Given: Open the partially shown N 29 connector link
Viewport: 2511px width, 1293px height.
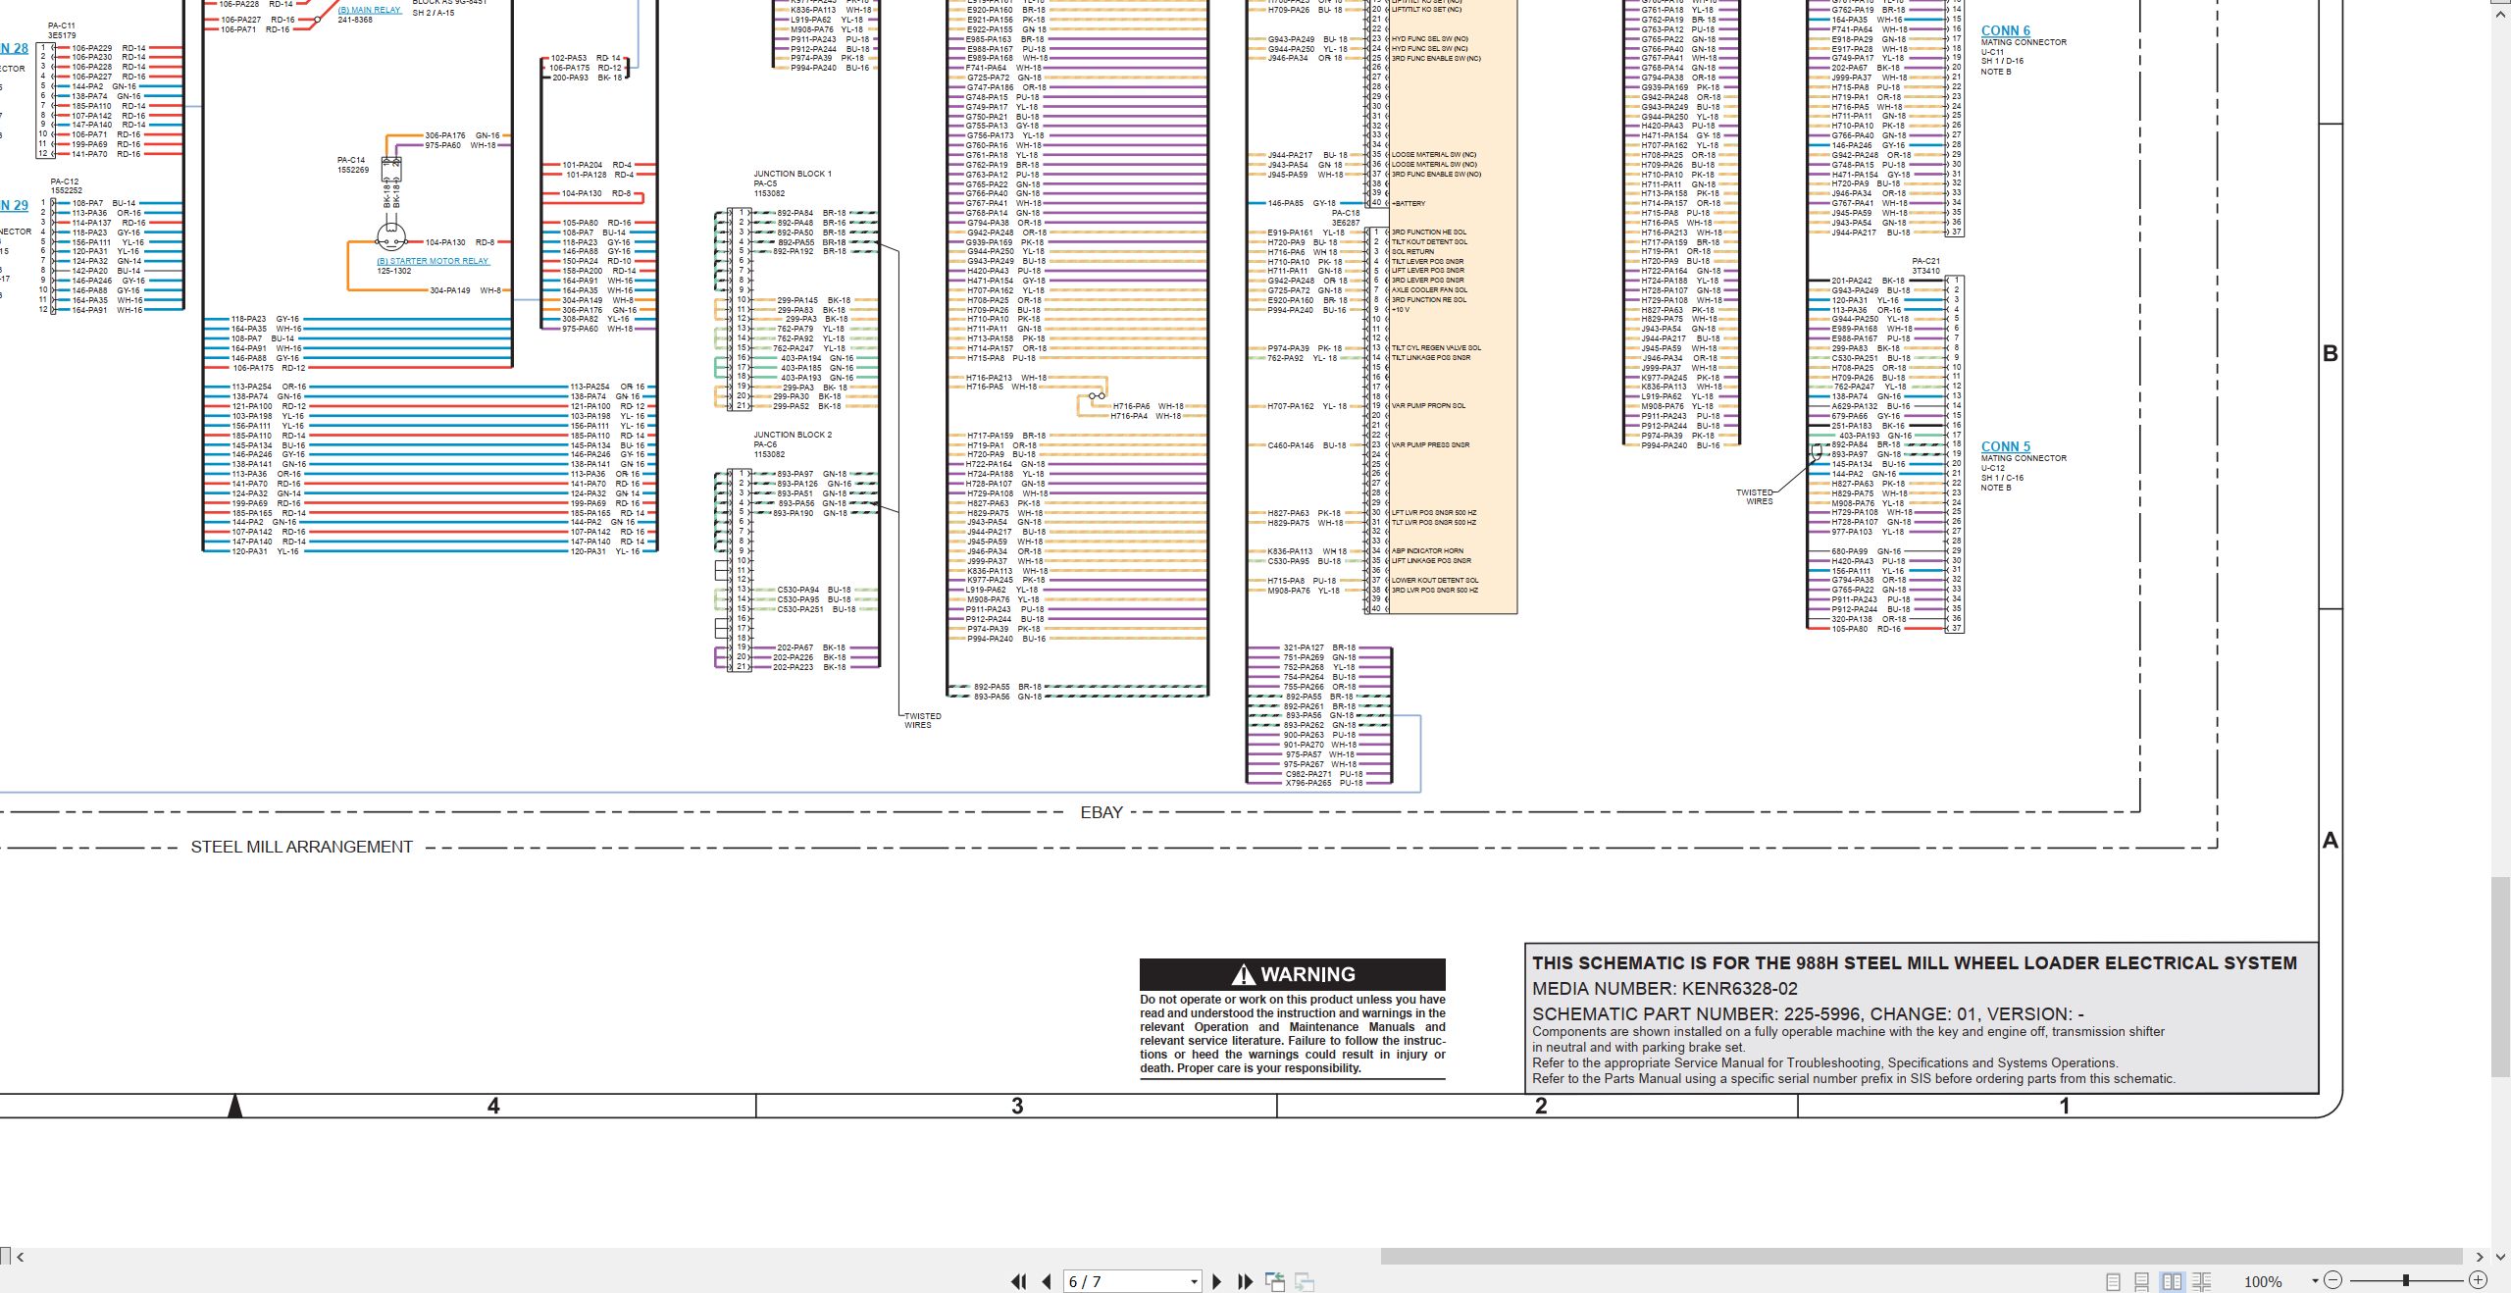Looking at the screenshot, I should tap(14, 205).
